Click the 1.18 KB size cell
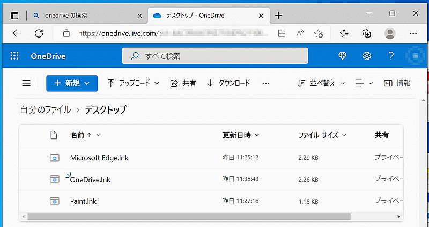Viewport: 429px width, 227px height. click(308, 202)
